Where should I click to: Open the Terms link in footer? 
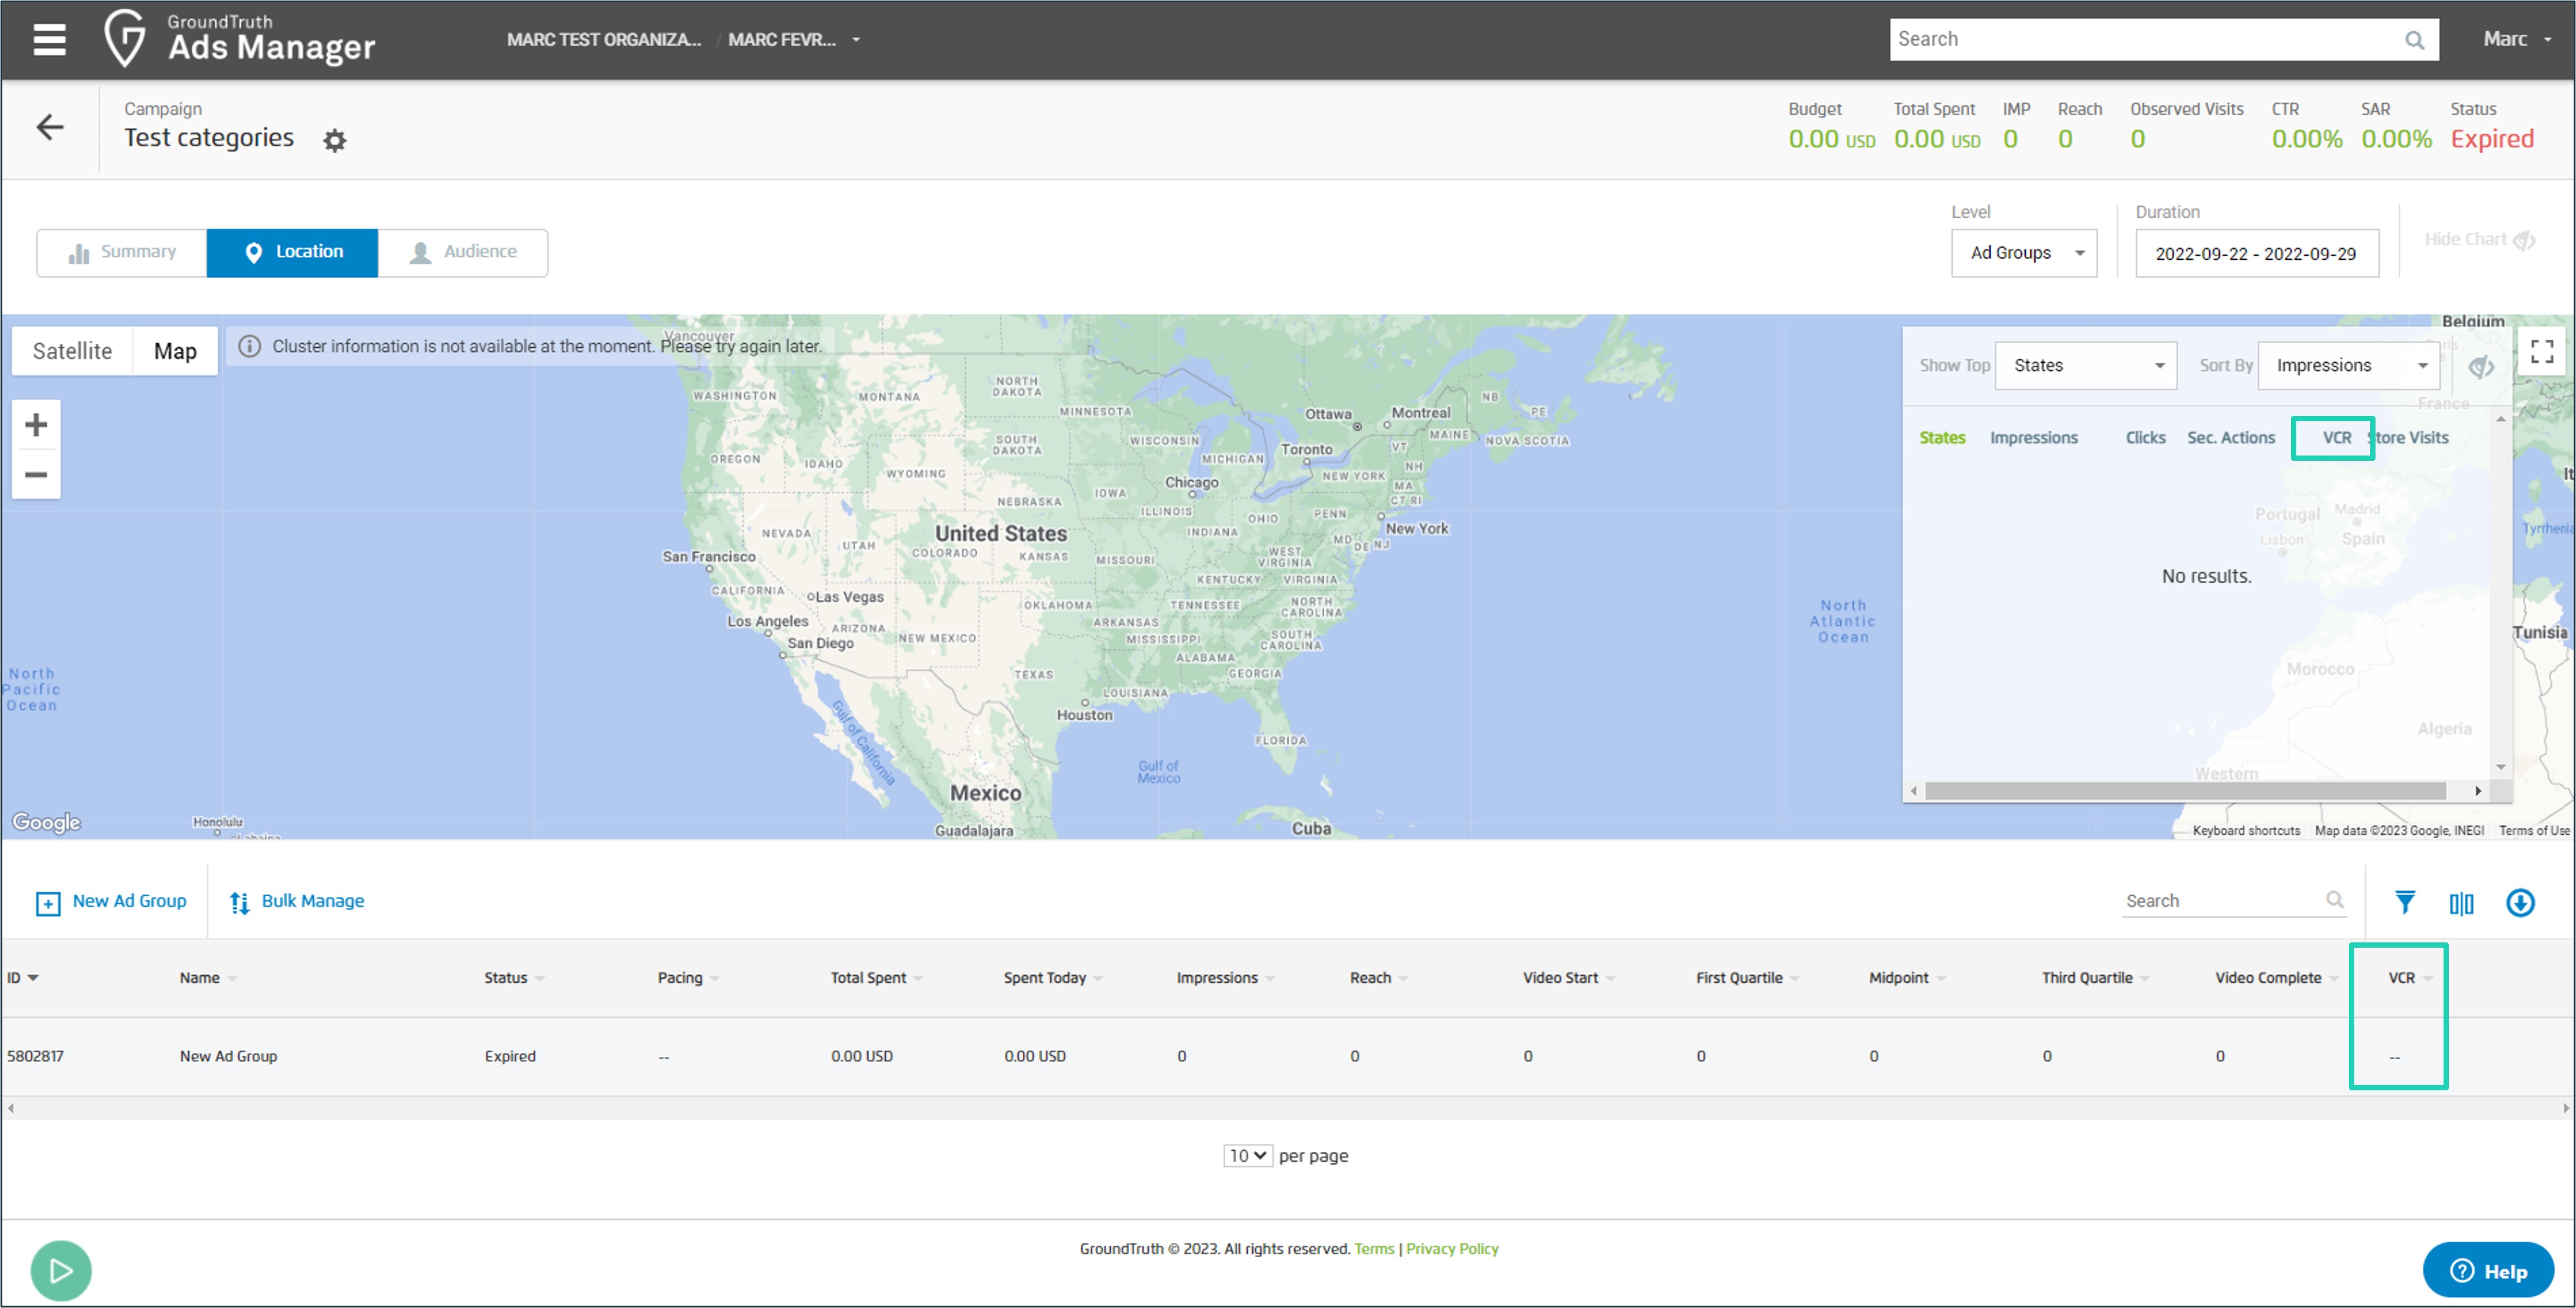(x=1374, y=1248)
